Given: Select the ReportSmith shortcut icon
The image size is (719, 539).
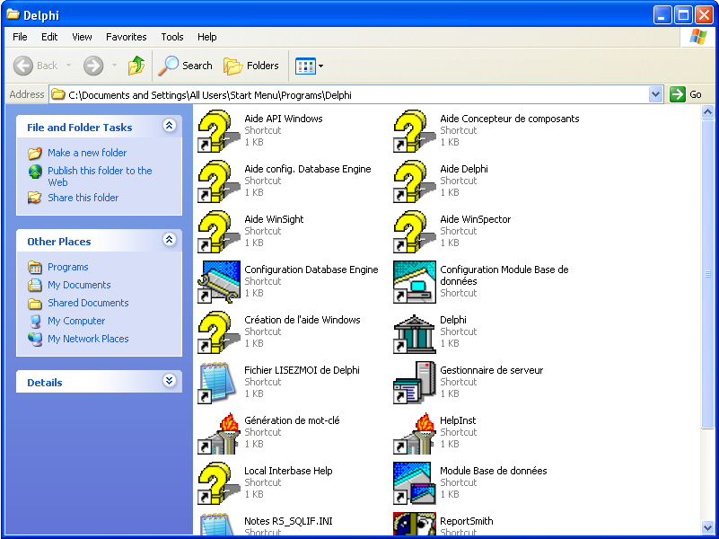Looking at the screenshot, I should click(414, 525).
